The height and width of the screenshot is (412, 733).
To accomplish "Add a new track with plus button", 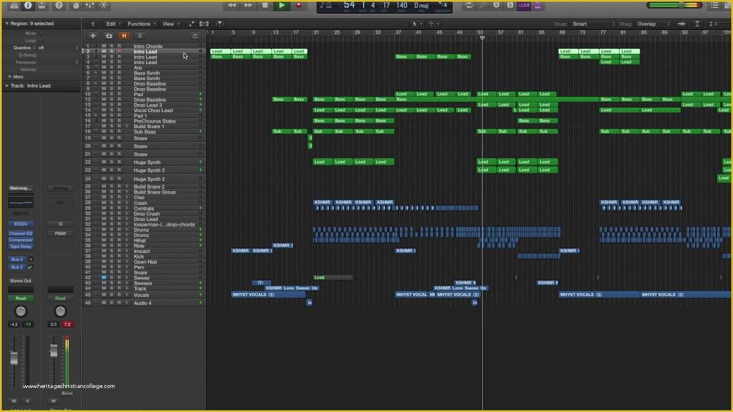I will (x=93, y=35).
